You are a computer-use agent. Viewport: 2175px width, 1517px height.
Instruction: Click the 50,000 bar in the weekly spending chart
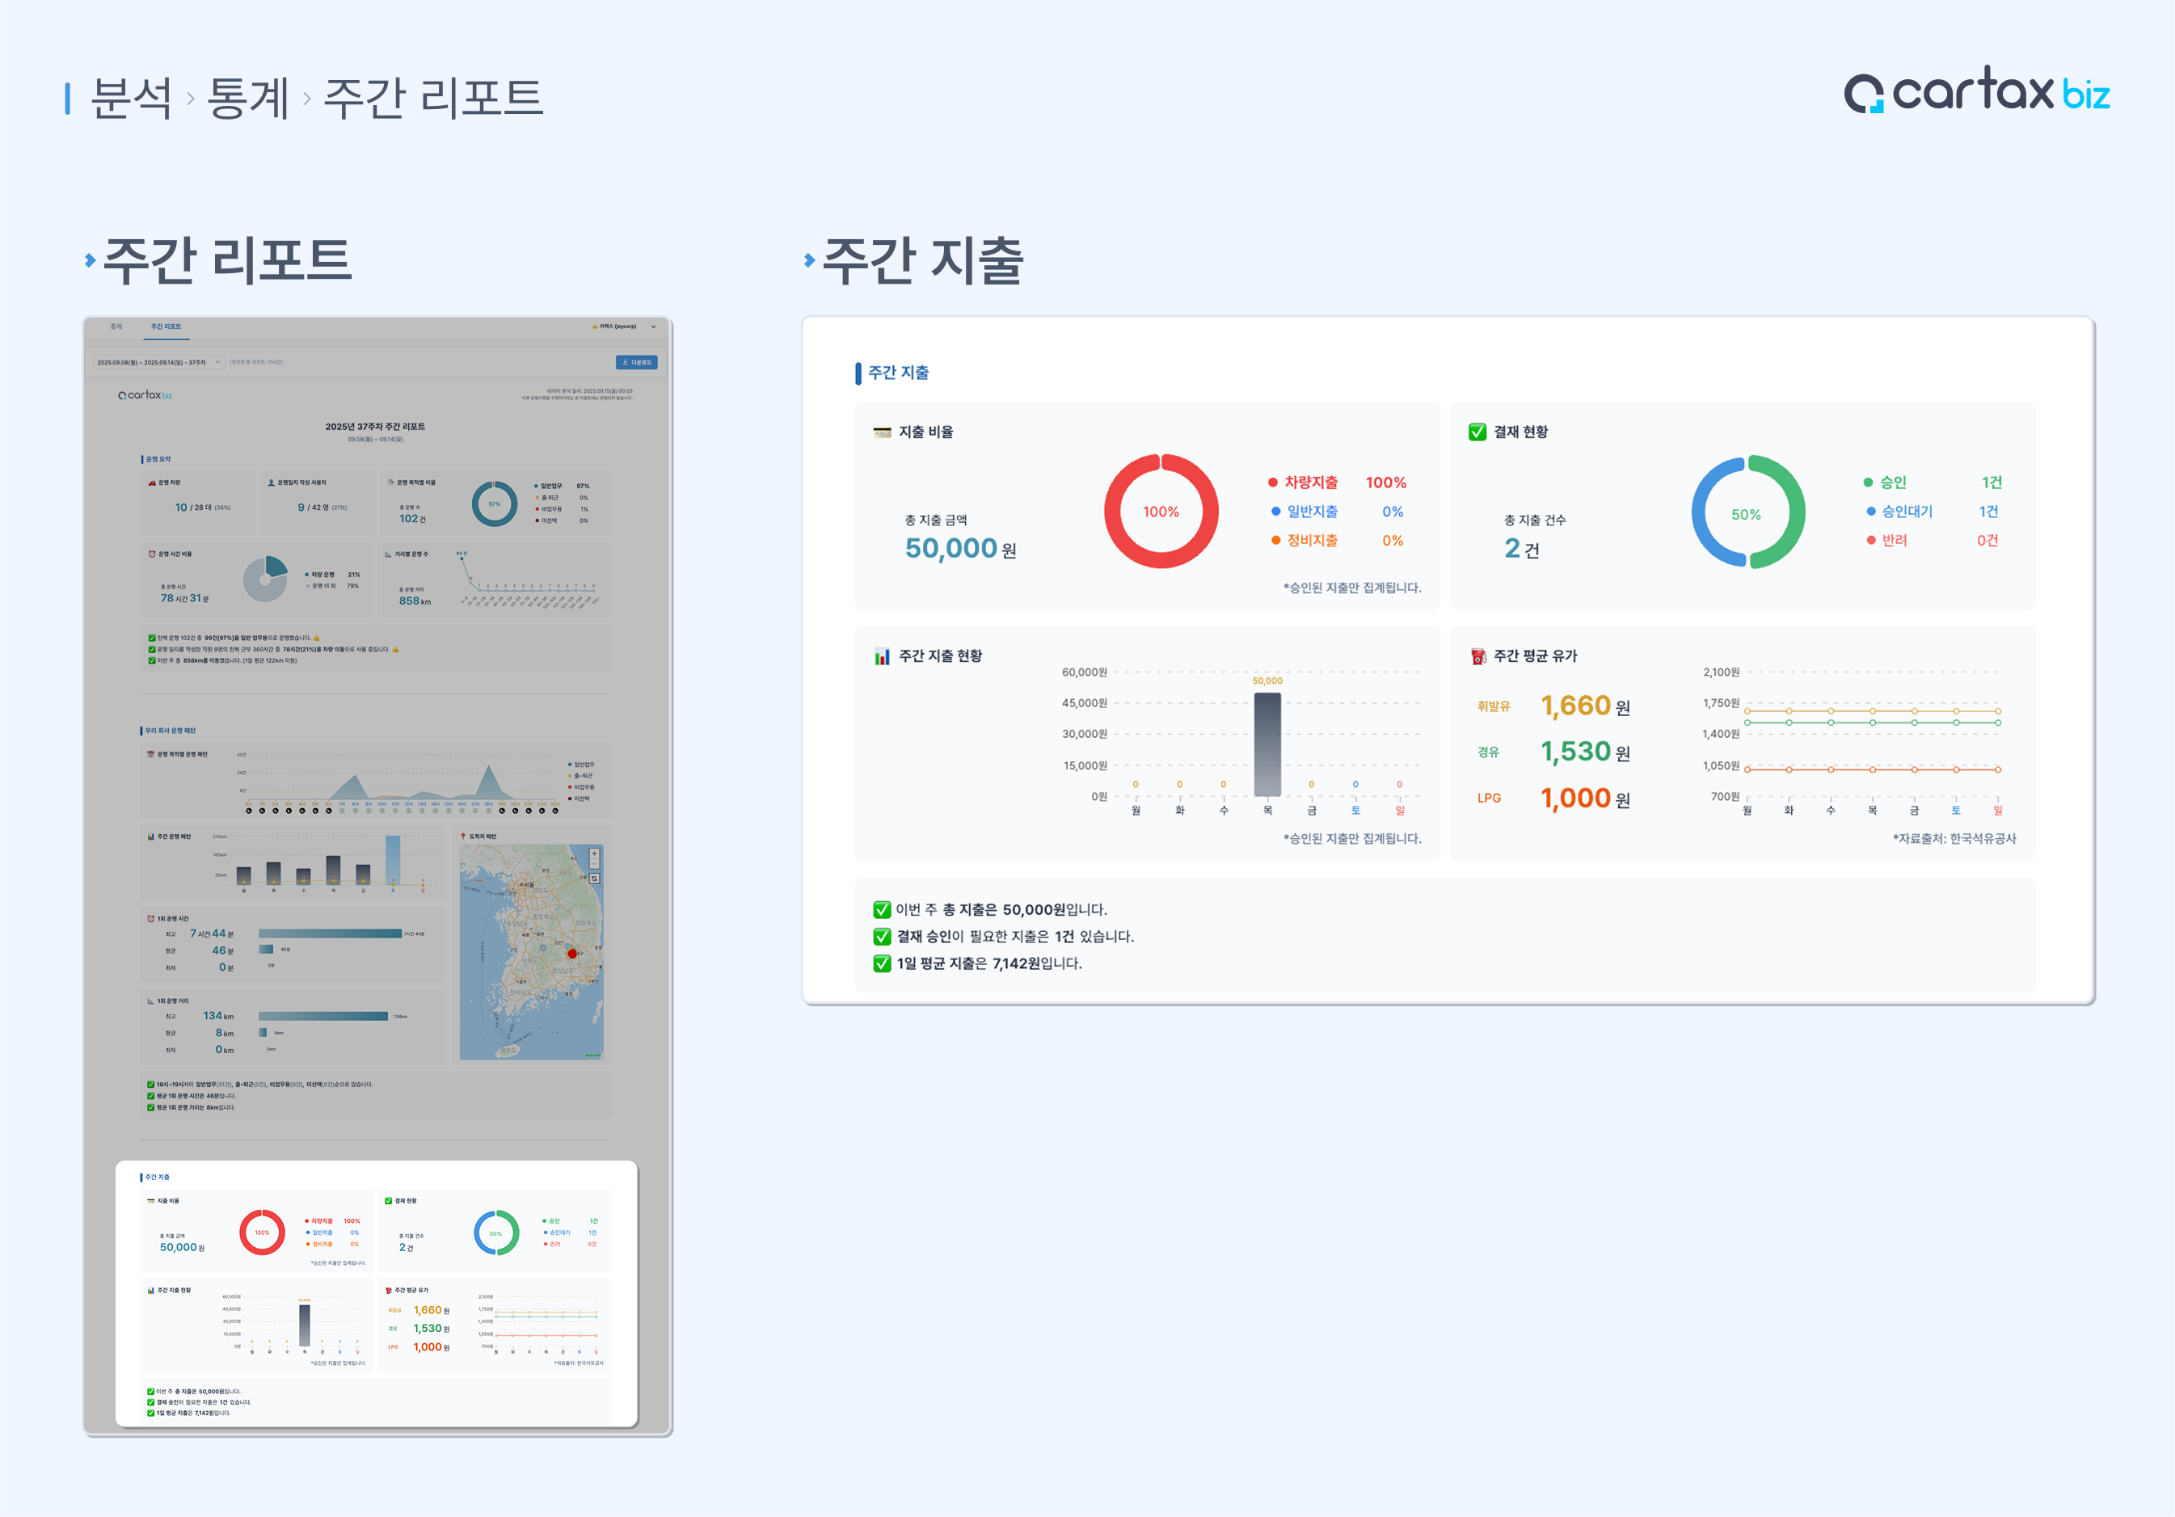(x=1267, y=744)
